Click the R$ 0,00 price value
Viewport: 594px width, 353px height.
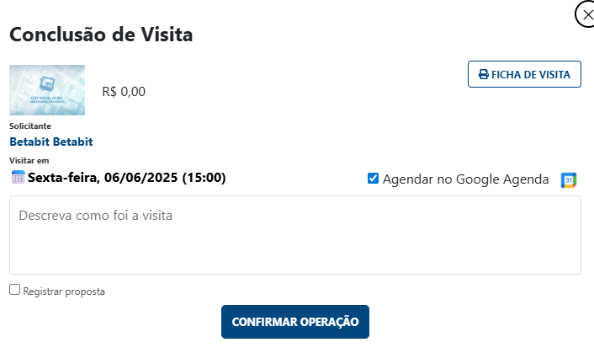(x=124, y=91)
